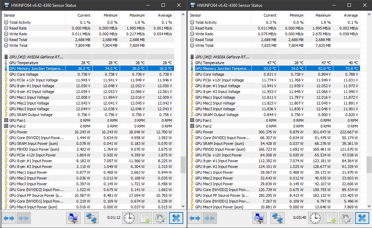The image size is (372, 228).
Task: Open monitor-with-magnifier icon in right window
Action: (x=259, y=218)
